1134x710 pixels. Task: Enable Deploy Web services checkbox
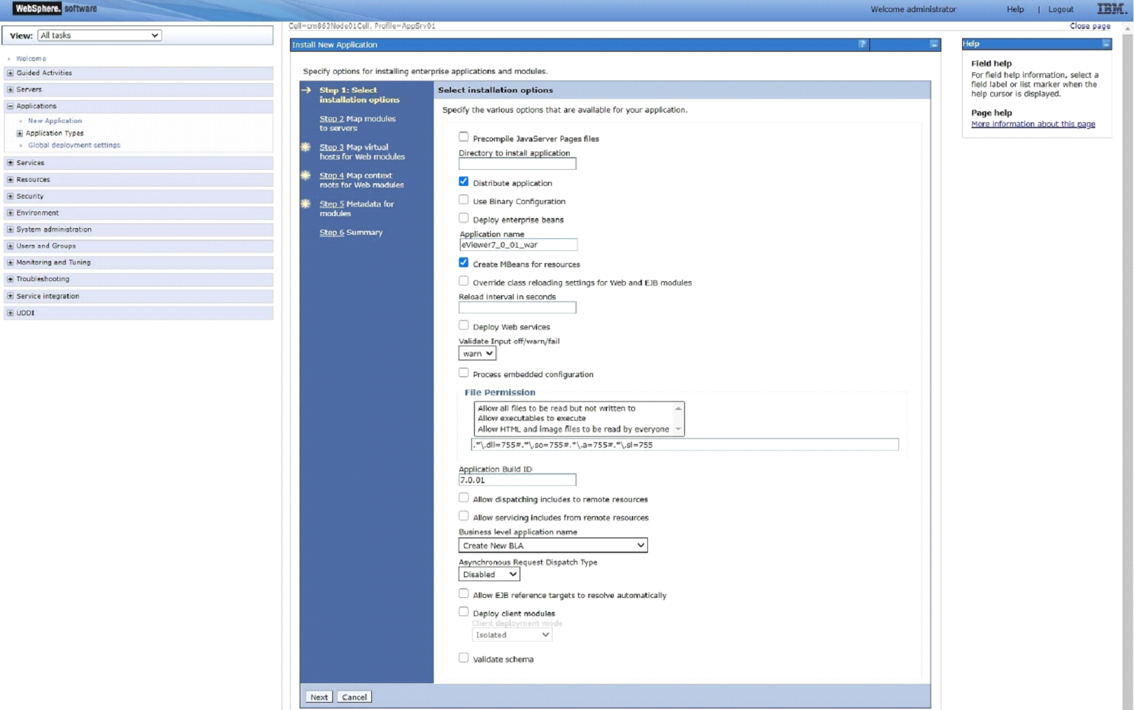463,325
